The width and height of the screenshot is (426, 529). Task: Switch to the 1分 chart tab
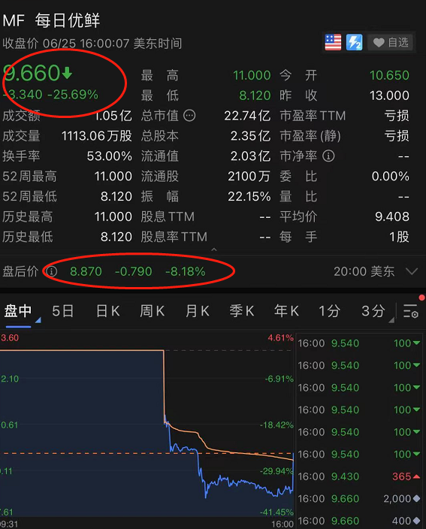tap(330, 311)
